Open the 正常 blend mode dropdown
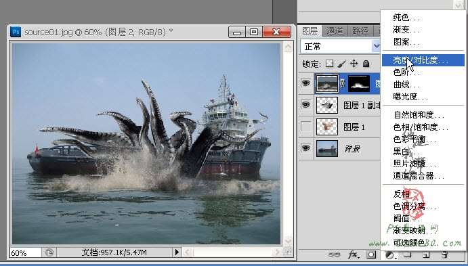The image size is (468, 266). coord(340,47)
